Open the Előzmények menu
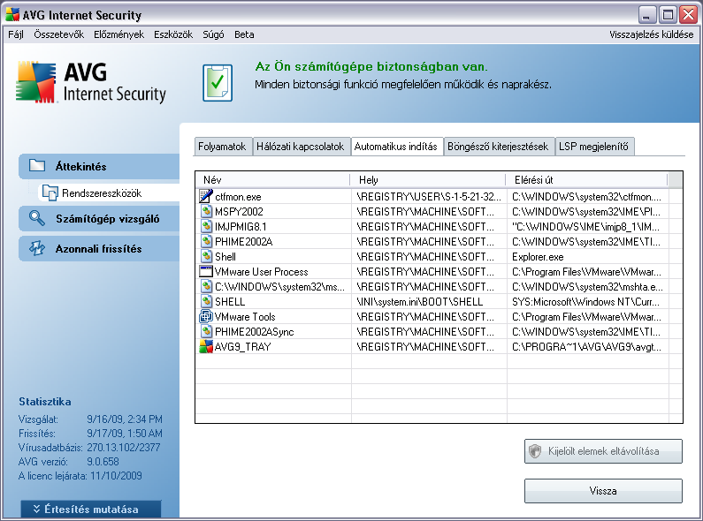This screenshot has height=521, width=703. (x=118, y=34)
